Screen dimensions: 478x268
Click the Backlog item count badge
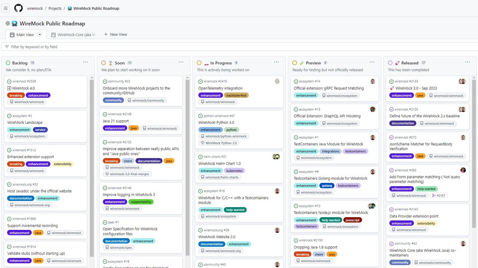33,63
